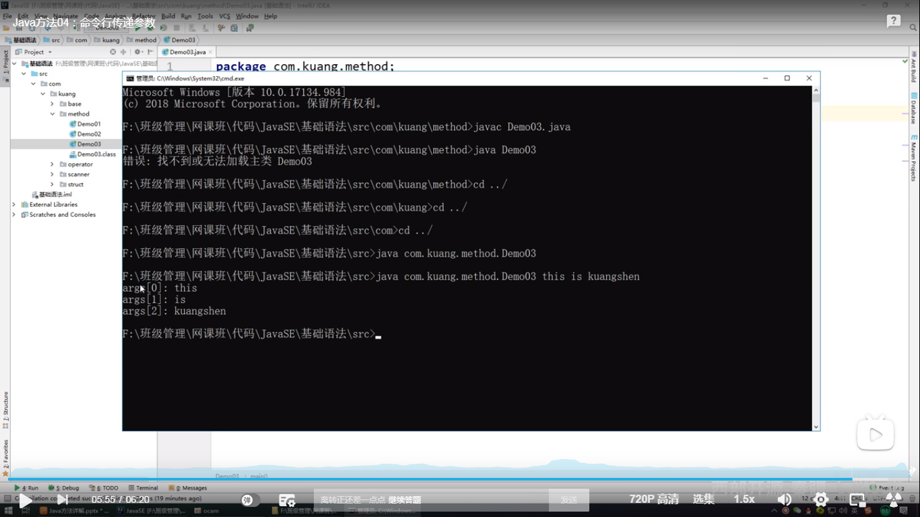Open the VCS menu
This screenshot has height=517, width=920.
(225, 16)
